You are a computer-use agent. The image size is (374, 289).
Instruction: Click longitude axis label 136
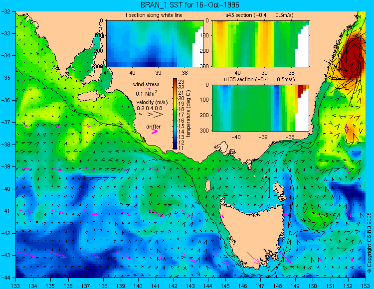pos(68,286)
